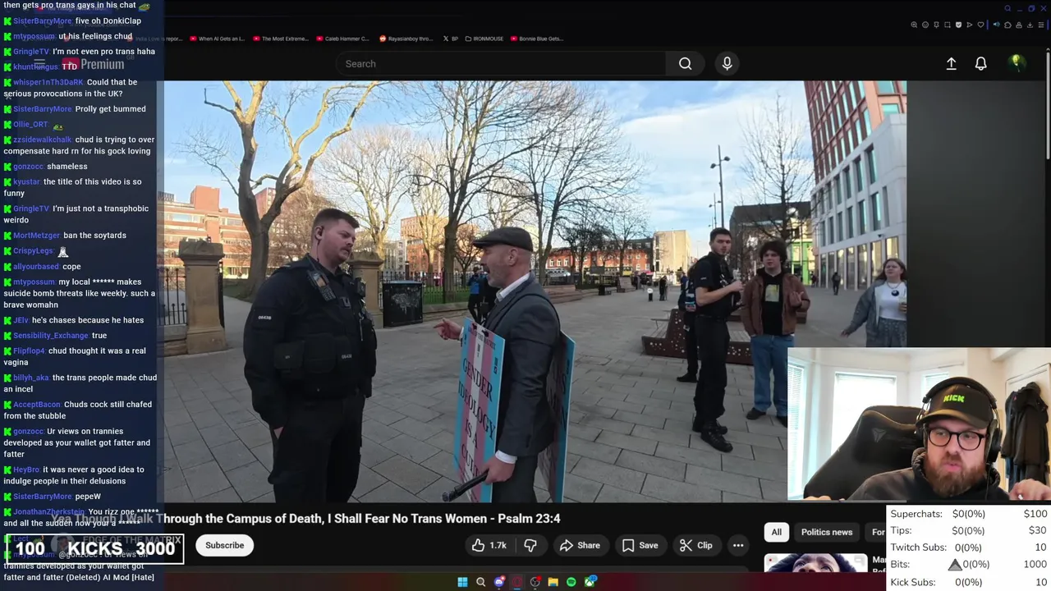Click the heart icon in browser toolbar
Viewport: 1051px width, 591px height.
tap(980, 25)
